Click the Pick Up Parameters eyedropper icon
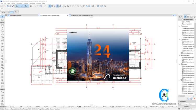The image size is (196, 110). (10, 6)
